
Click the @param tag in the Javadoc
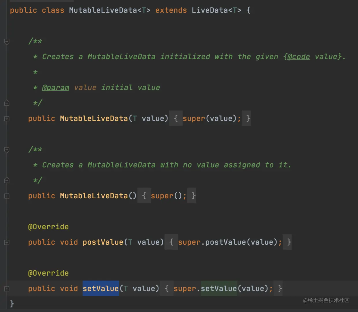(55, 87)
